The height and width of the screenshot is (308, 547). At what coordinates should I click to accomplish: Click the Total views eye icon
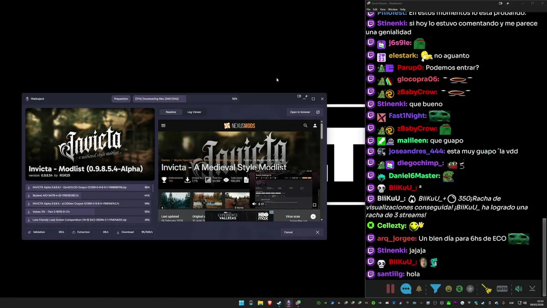pos(226,180)
